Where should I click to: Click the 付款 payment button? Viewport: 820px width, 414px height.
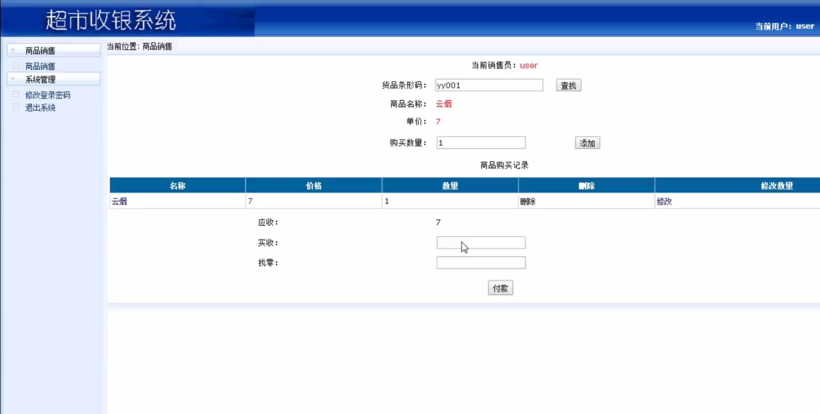(501, 288)
